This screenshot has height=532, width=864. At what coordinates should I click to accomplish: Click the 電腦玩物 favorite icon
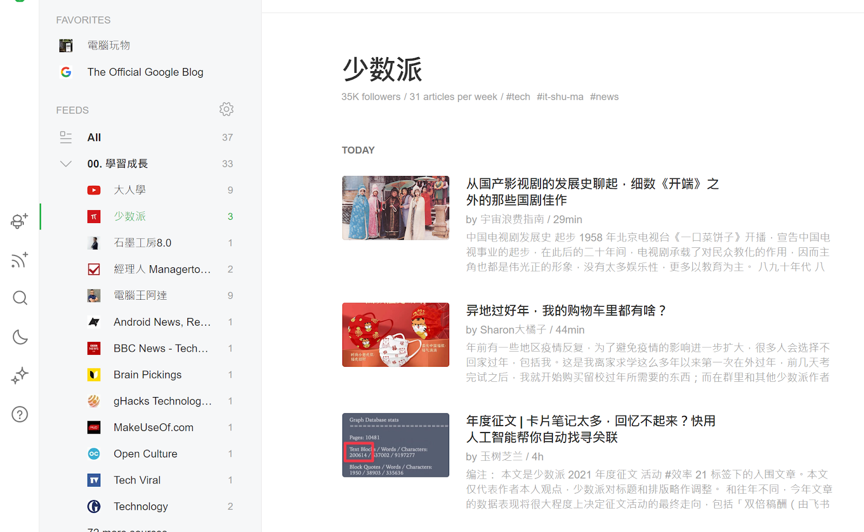pyautogui.click(x=66, y=45)
